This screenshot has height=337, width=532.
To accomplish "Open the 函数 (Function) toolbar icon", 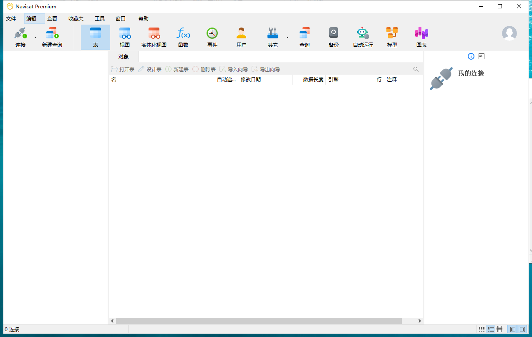I will [x=183, y=37].
